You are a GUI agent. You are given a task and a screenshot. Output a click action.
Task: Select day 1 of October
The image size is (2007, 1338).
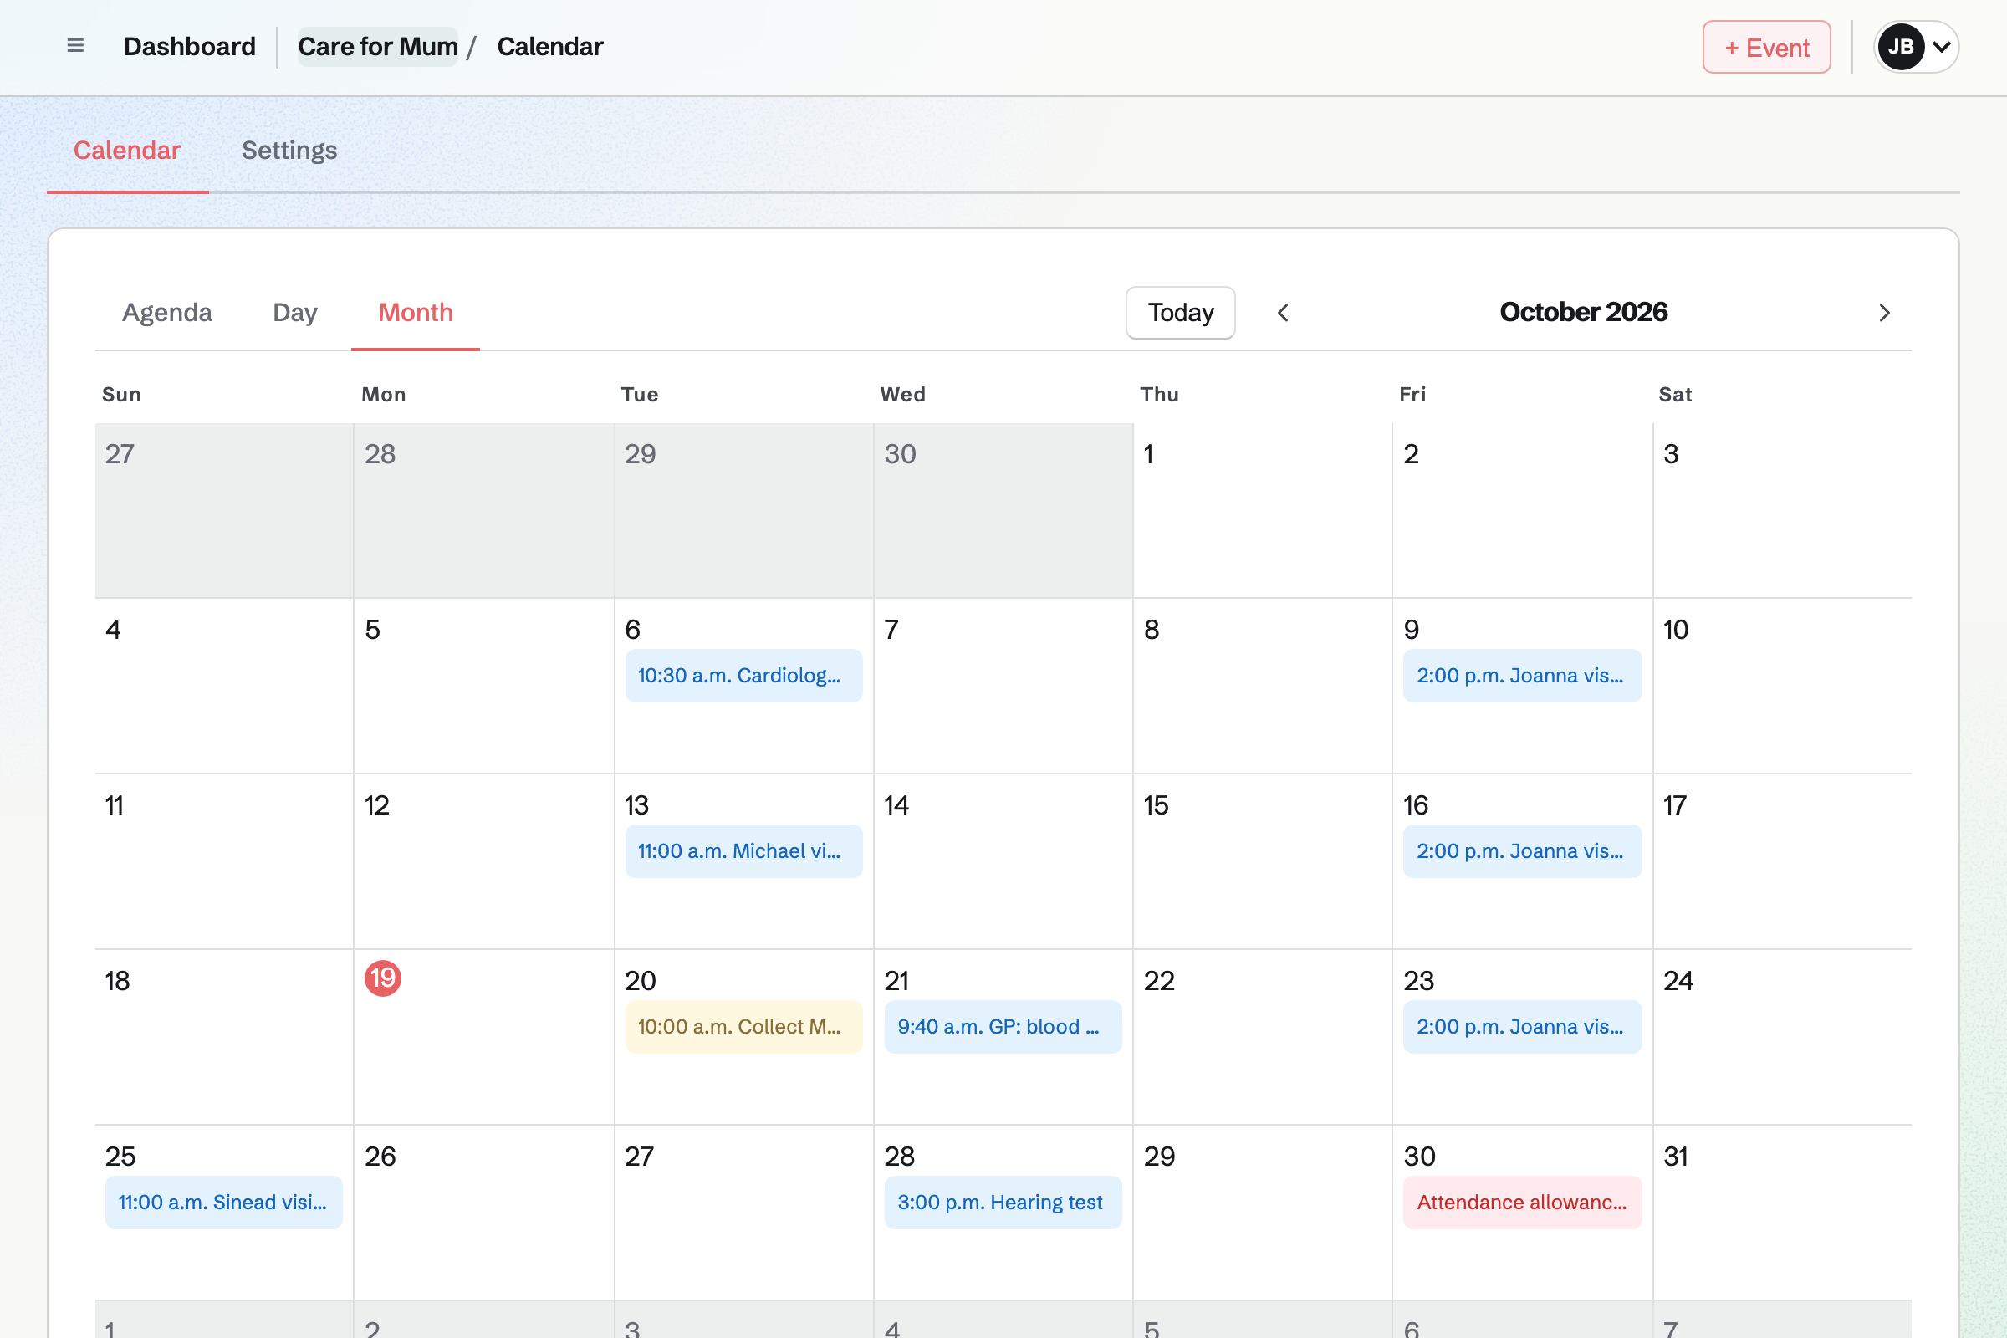pos(1262,510)
